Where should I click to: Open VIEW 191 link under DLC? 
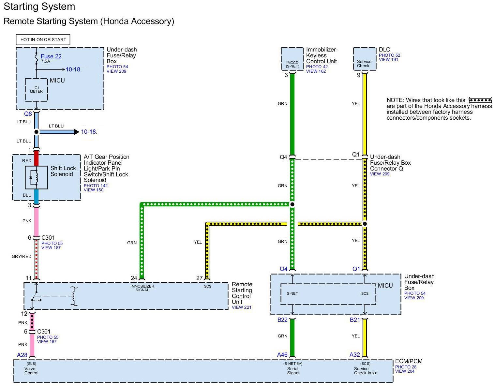click(x=388, y=60)
